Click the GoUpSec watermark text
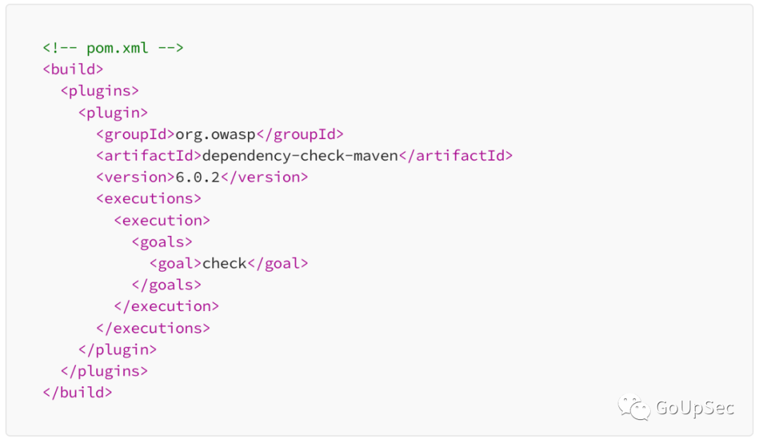The width and height of the screenshot is (759, 443). point(695,408)
